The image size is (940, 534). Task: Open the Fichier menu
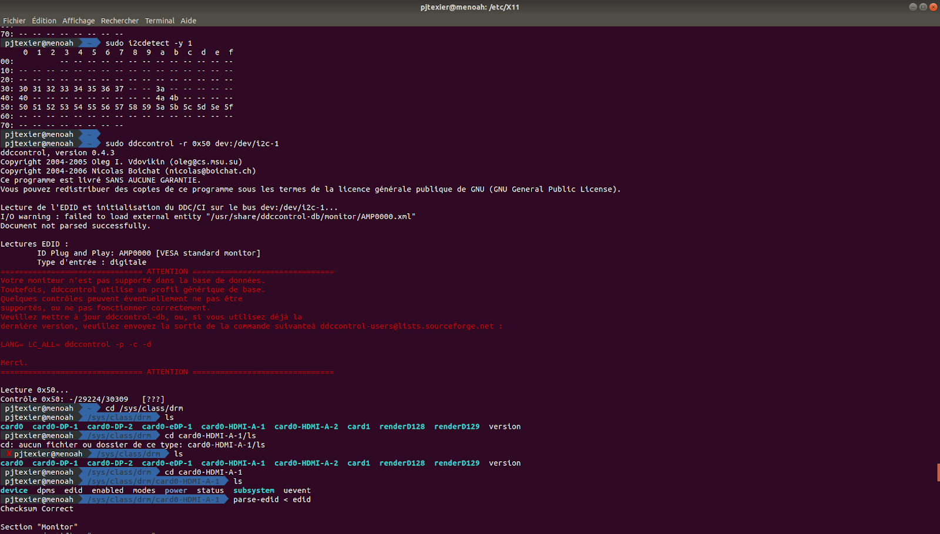tap(14, 21)
